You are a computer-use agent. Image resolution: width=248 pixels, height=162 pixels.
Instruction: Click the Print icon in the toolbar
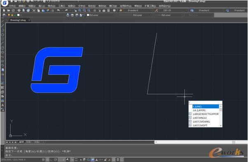(x=19, y=10)
